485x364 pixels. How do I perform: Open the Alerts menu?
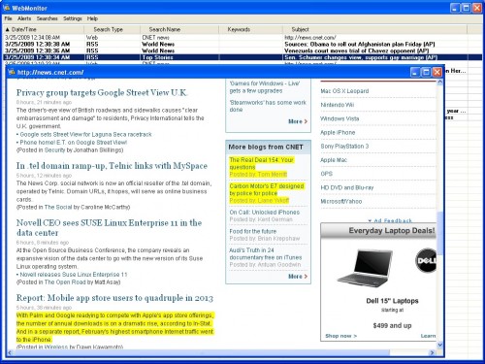point(24,18)
